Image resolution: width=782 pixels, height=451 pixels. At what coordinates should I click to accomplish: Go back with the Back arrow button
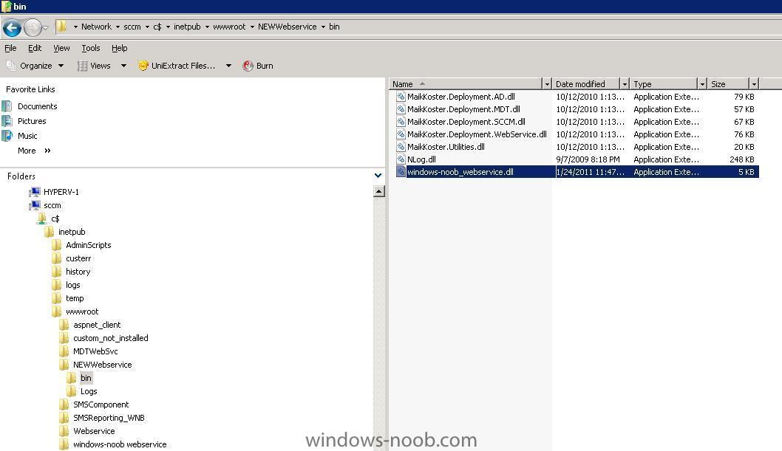click(12, 28)
